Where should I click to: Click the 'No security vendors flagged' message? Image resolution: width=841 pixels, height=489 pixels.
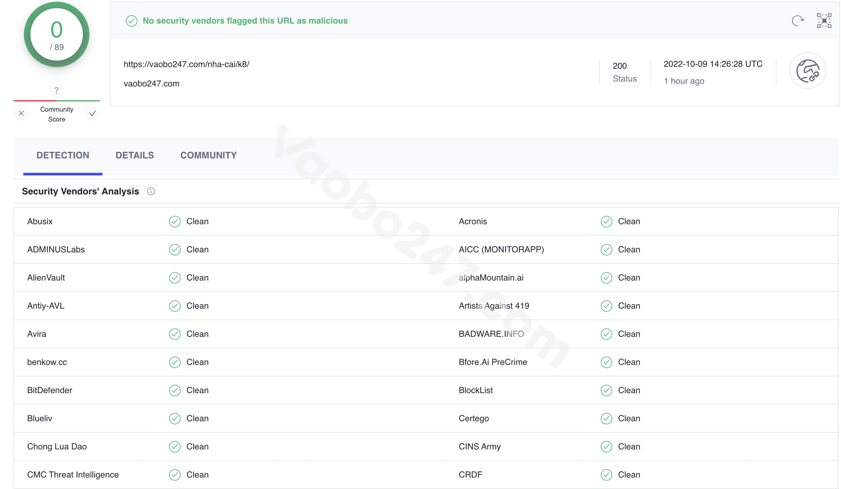pyautogui.click(x=245, y=21)
